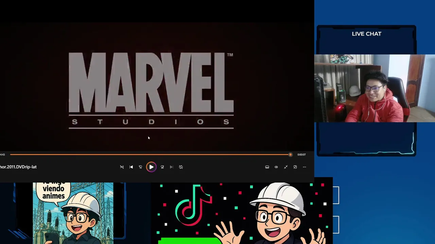Exit full screen view
This screenshot has width=435, height=244.
tap(286, 167)
